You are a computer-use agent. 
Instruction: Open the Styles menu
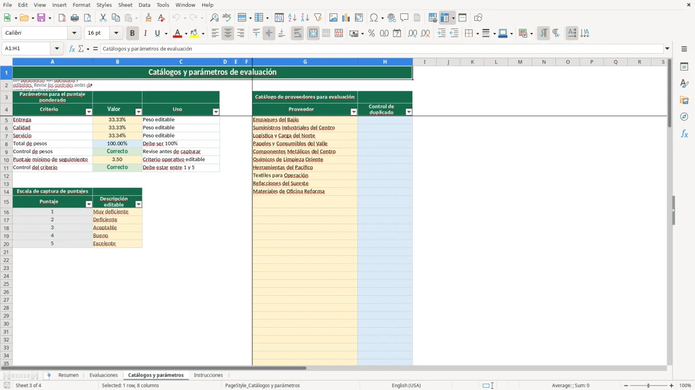(x=104, y=5)
